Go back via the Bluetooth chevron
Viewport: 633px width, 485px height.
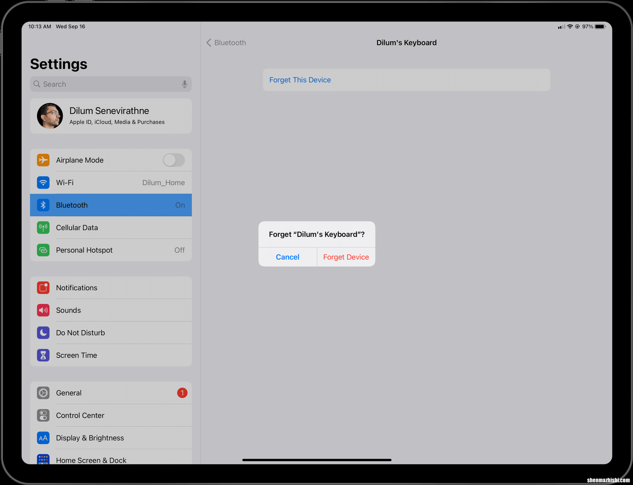click(209, 43)
